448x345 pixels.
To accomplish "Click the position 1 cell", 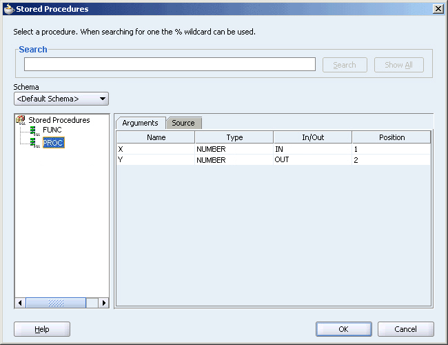I will pyautogui.click(x=391, y=149).
